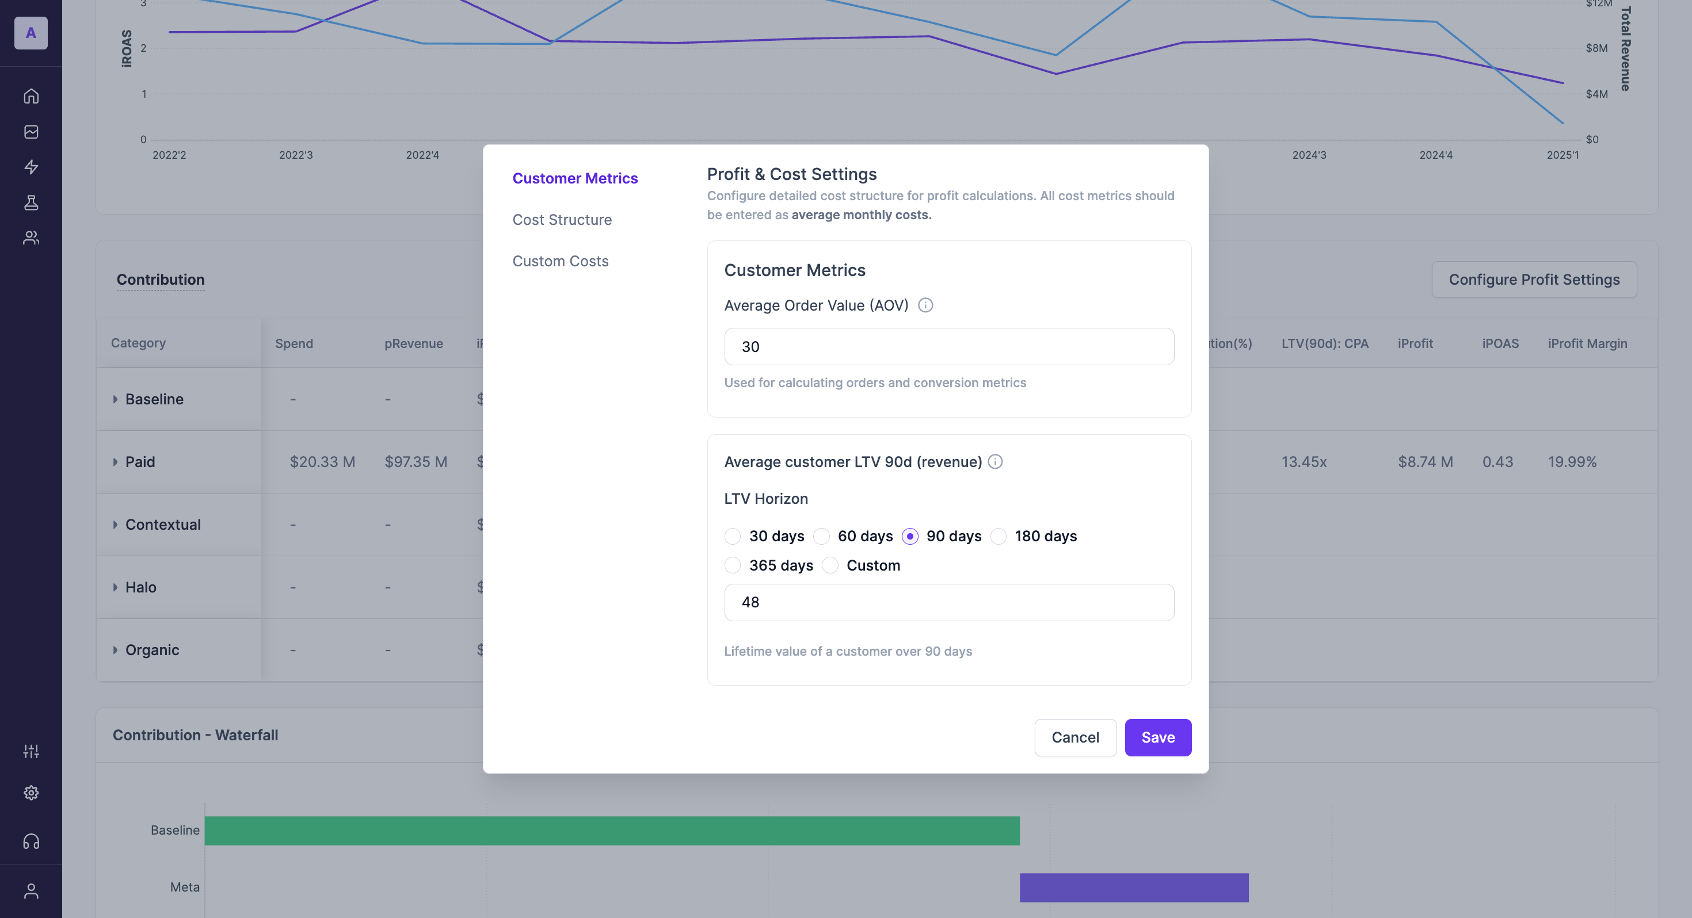
Task: Click the lightning bolt sidebar icon
Action: click(31, 167)
